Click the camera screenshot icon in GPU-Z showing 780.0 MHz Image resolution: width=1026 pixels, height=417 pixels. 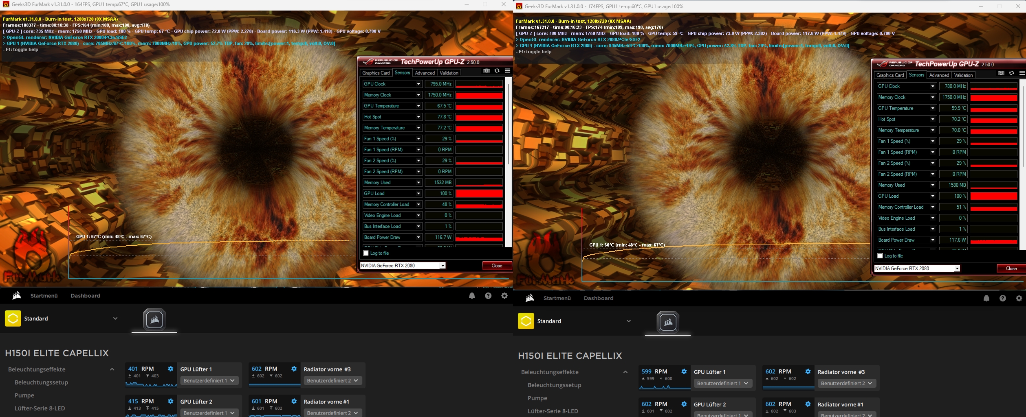(1001, 73)
